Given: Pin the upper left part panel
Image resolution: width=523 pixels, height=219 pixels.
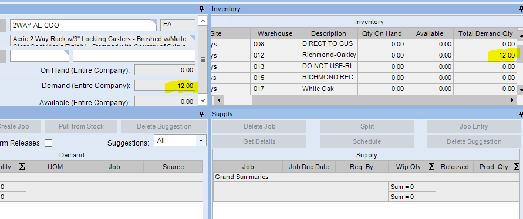Looking at the screenshot, I should tap(201, 9).
